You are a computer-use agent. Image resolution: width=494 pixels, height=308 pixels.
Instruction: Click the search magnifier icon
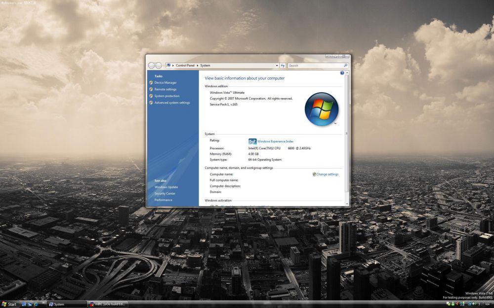click(346, 66)
